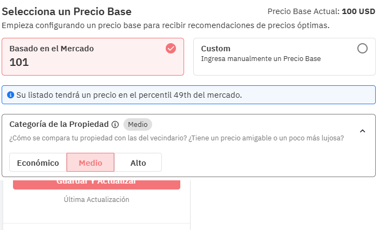Image resolution: width=379 pixels, height=230 pixels.
Task: Click 'Ingresa manualmente un Precio Base' text
Action: coord(261,59)
